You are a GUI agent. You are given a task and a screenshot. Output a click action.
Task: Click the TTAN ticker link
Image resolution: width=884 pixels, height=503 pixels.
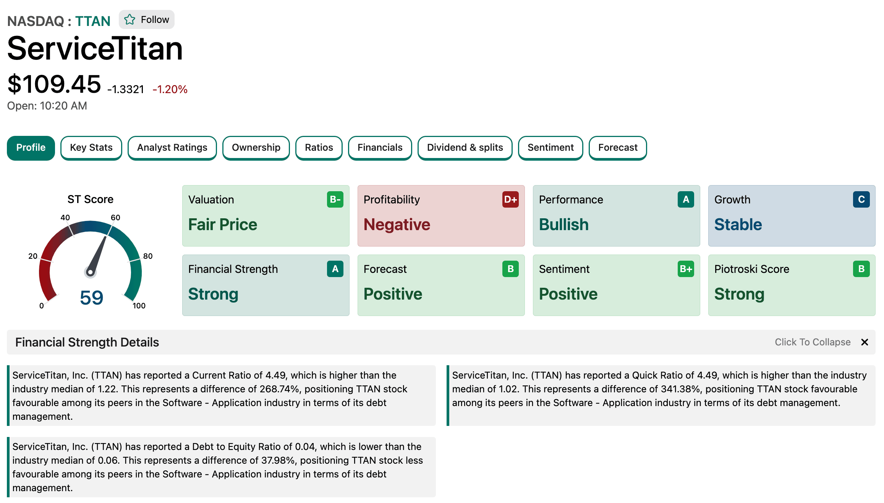tap(93, 21)
